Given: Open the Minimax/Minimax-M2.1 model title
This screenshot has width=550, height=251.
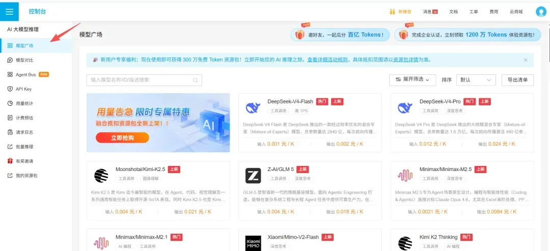Looking at the screenshot, I should [x=142, y=237].
